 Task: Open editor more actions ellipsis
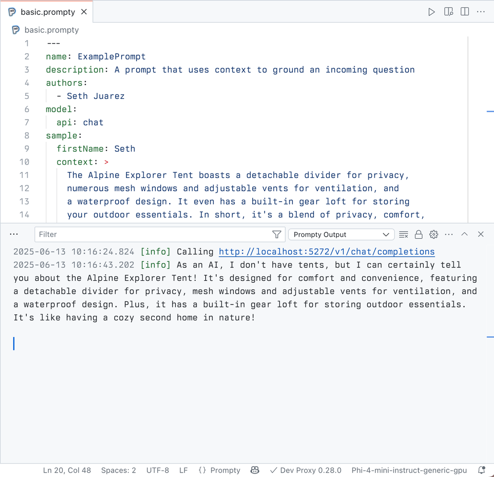pyautogui.click(x=481, y=12)
